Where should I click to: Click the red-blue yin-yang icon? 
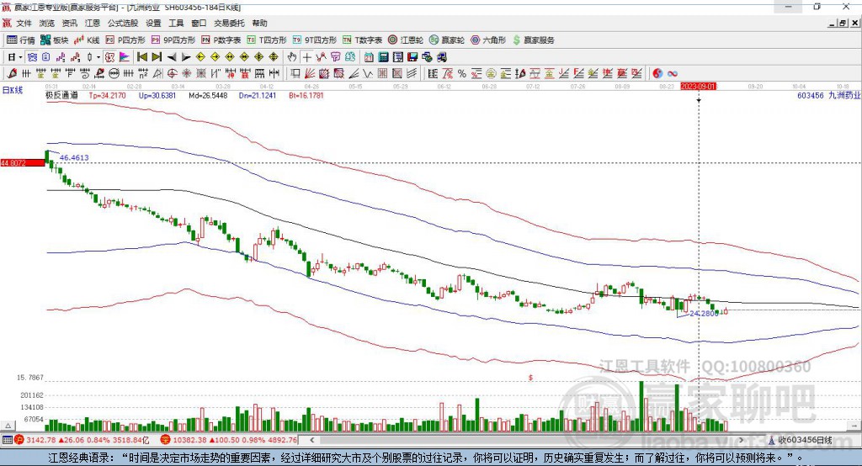pos(657,74)
